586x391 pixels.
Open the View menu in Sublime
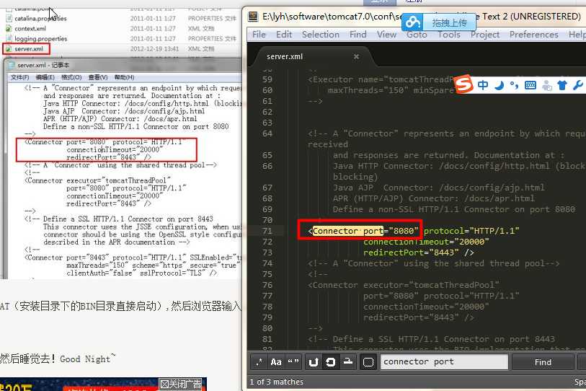coord(387,35)
